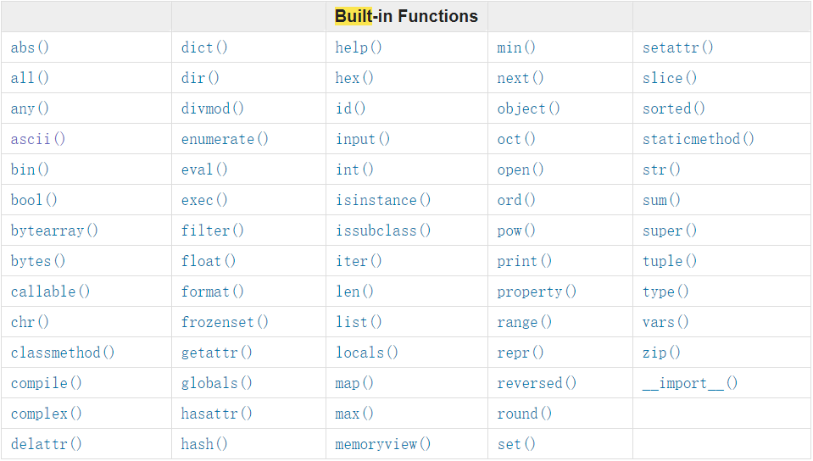This screenshot has width=813, height=461.
Task: Open the min() function link
Action: pos(516,47)
